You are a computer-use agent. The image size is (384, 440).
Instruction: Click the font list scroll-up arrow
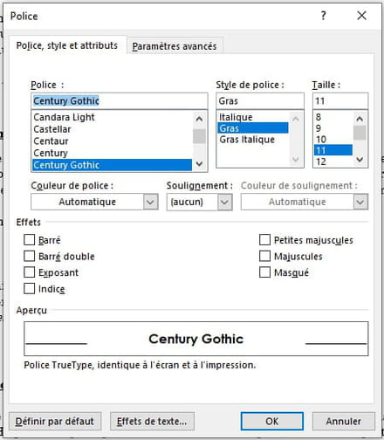click(x=199, y=119)
